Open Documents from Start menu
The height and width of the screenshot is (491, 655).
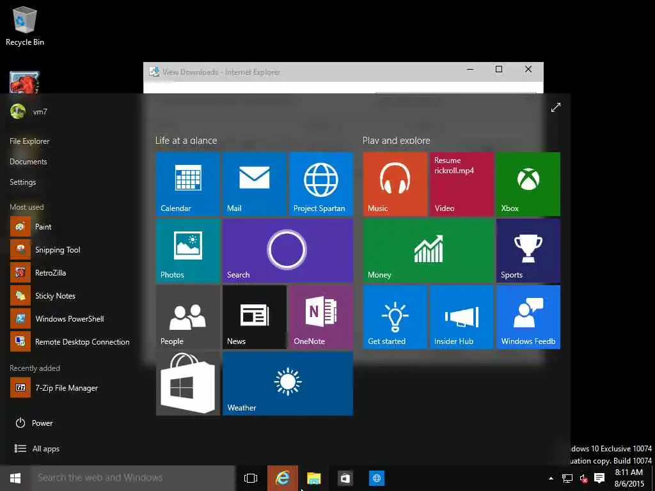click(x=28, y=162)
